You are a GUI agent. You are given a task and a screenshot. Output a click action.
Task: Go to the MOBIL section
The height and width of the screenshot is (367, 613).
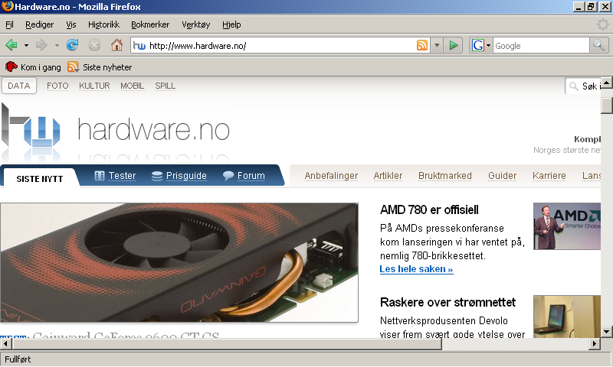point(132,86)
